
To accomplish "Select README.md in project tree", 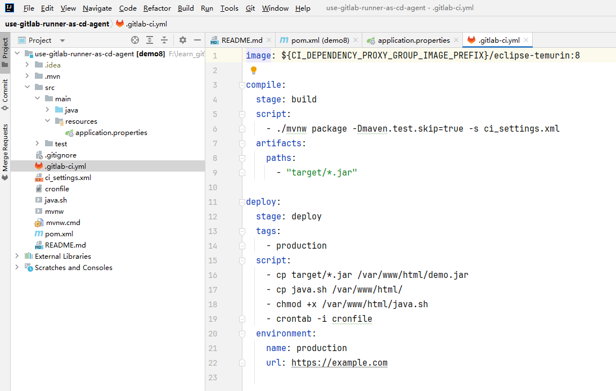I will (x=65, y=245).
